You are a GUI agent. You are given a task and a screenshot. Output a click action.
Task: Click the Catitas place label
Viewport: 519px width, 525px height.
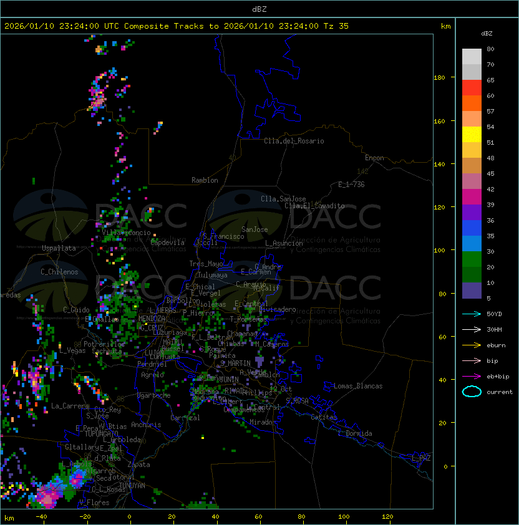324,418
